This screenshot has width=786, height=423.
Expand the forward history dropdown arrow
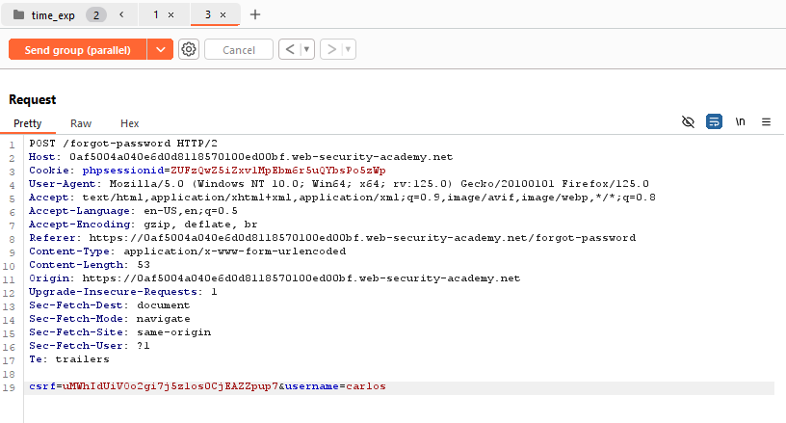[x=348, y=49]
